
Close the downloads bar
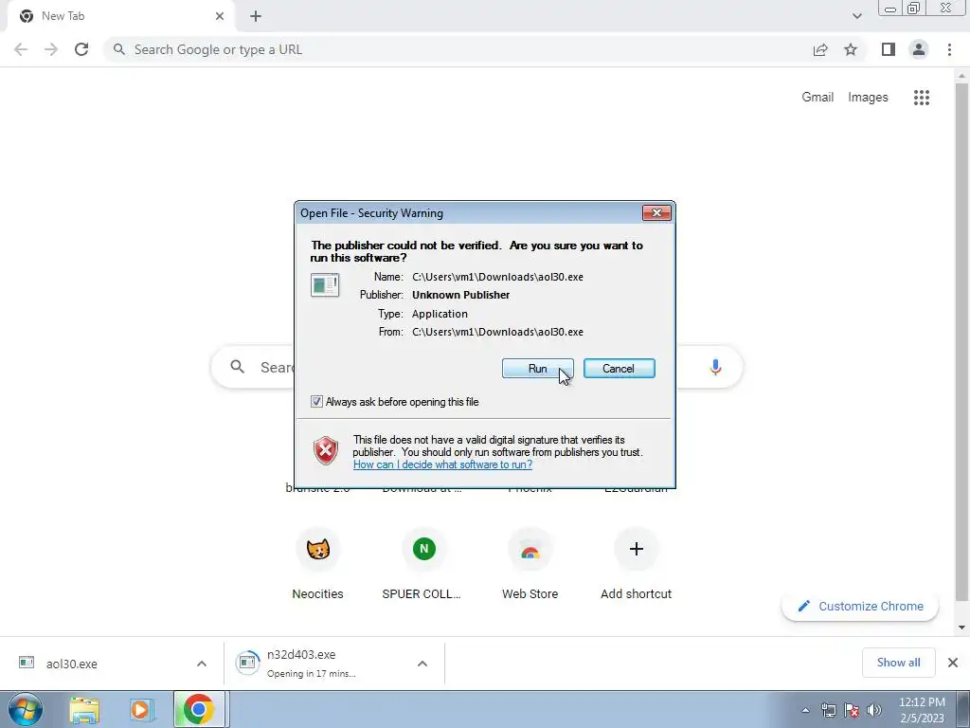953,663
